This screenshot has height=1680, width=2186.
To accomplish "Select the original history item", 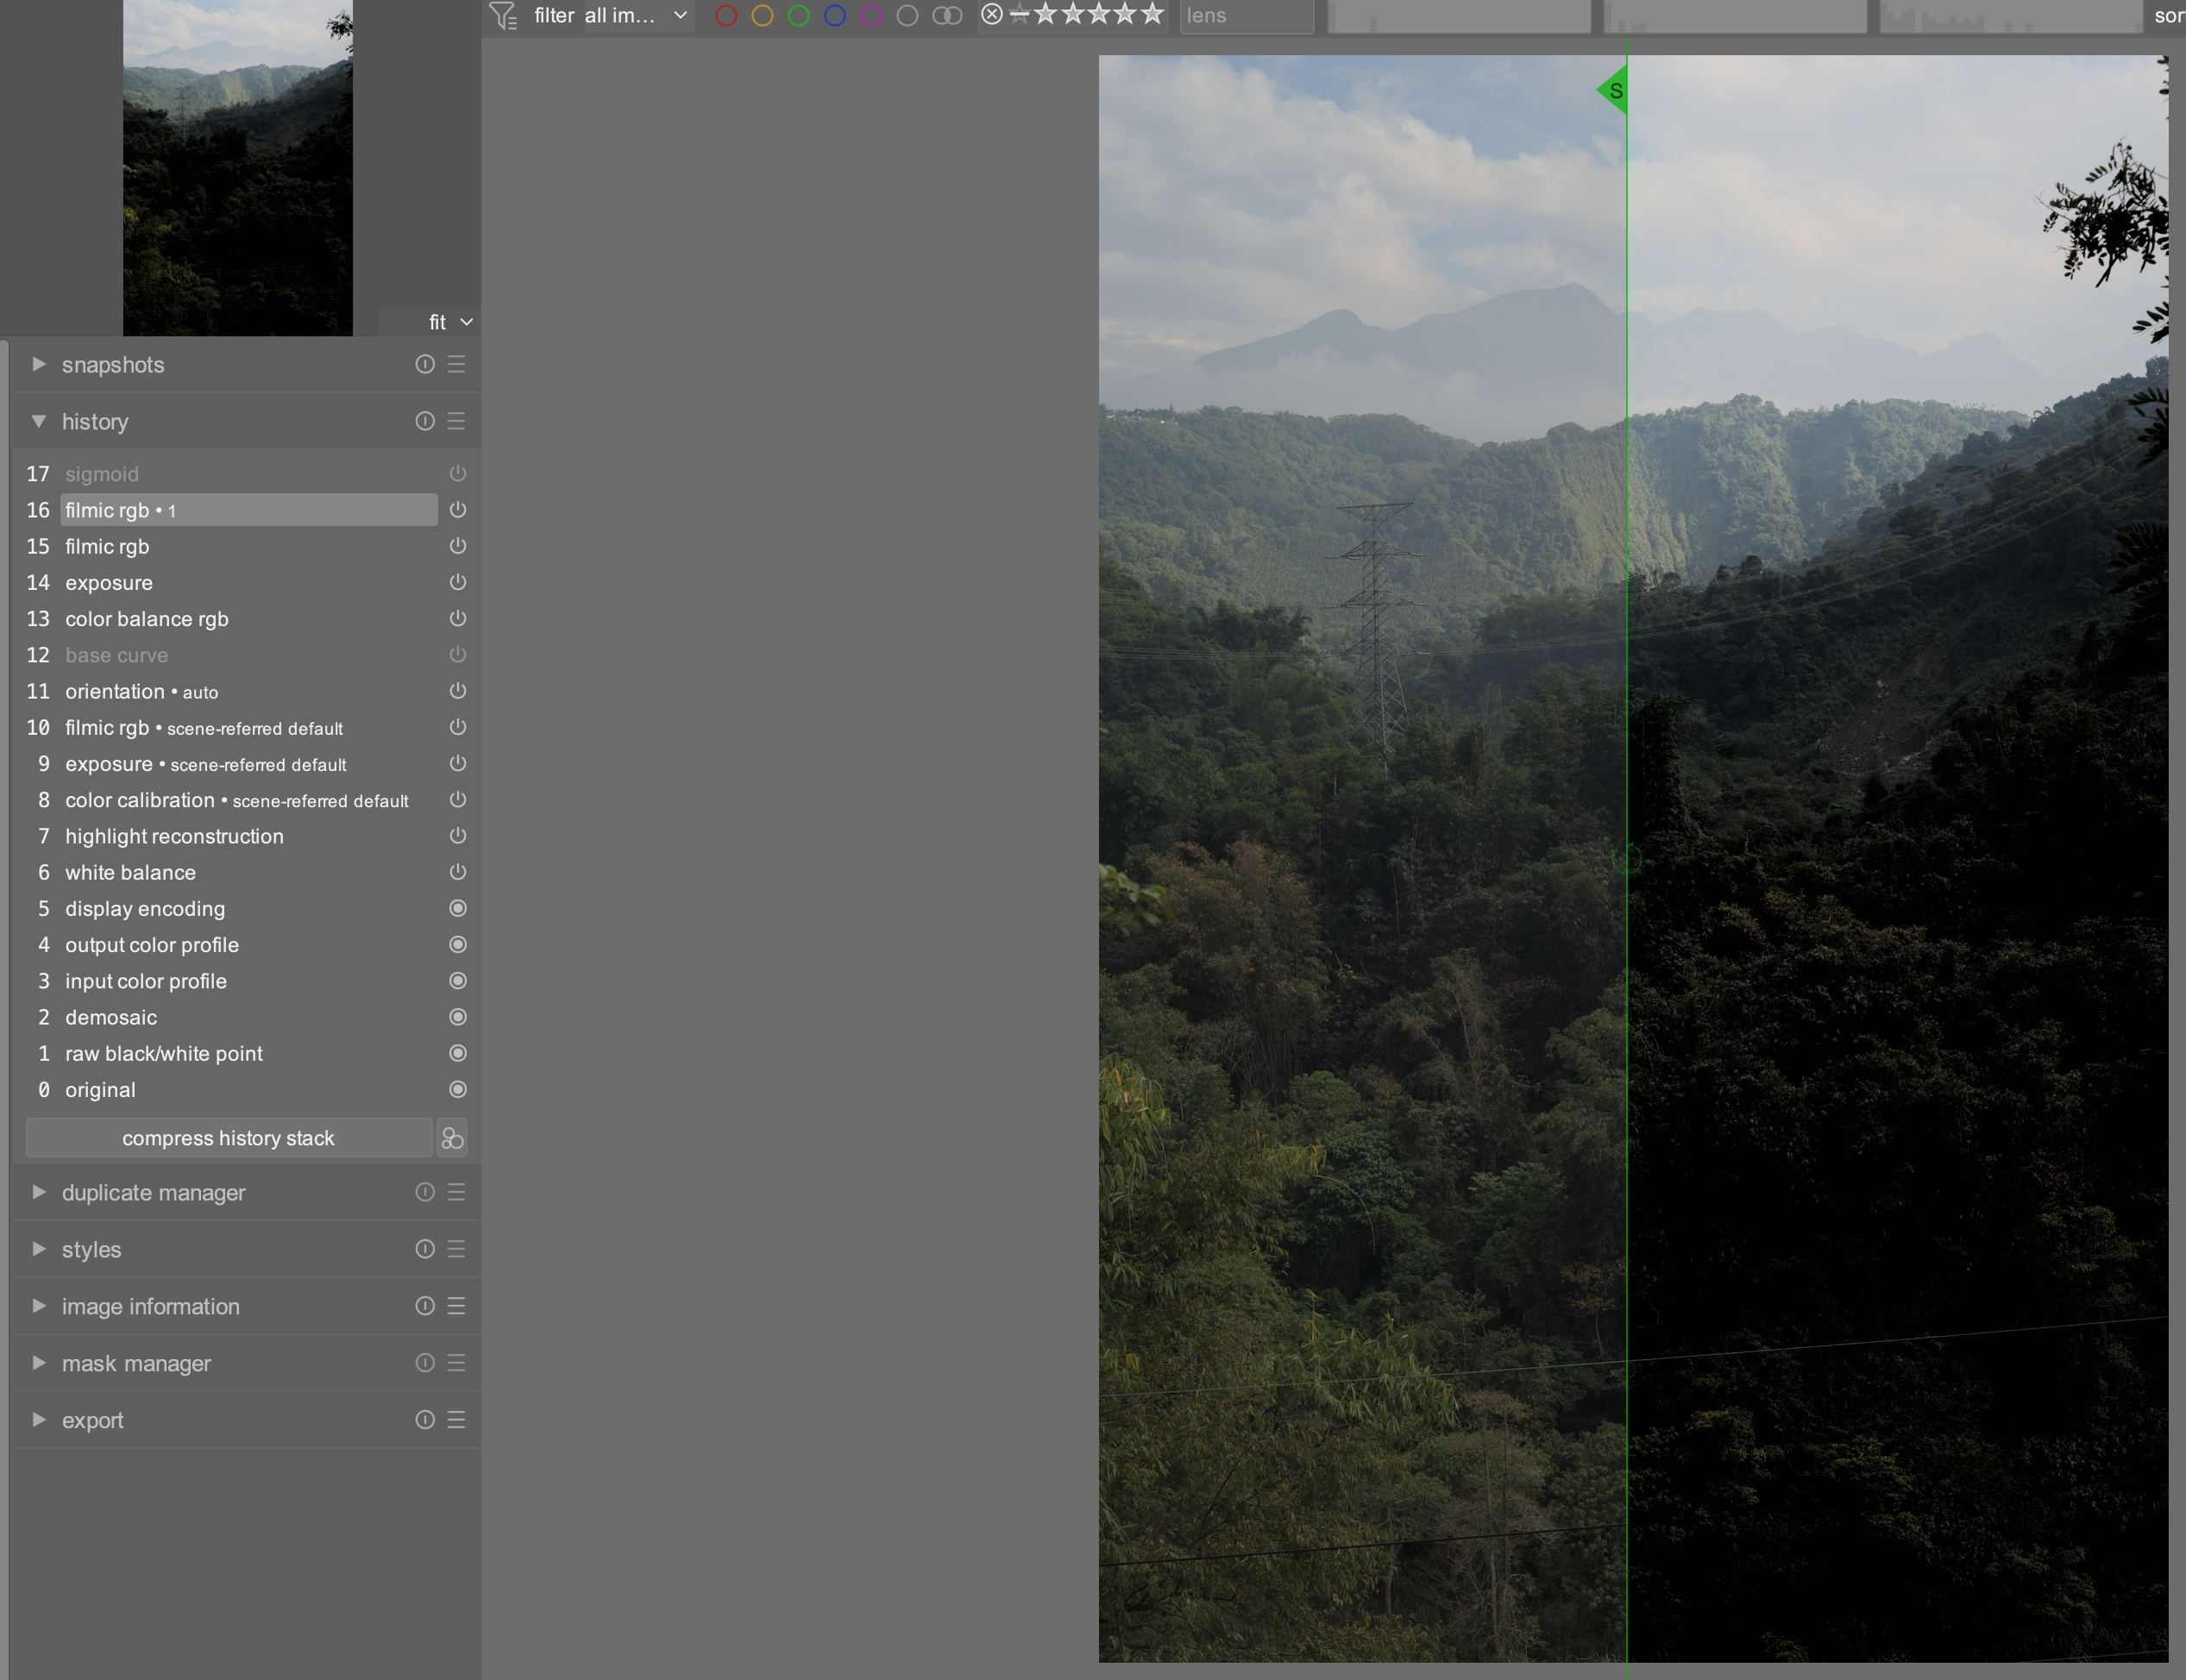I will (100, 1090).
